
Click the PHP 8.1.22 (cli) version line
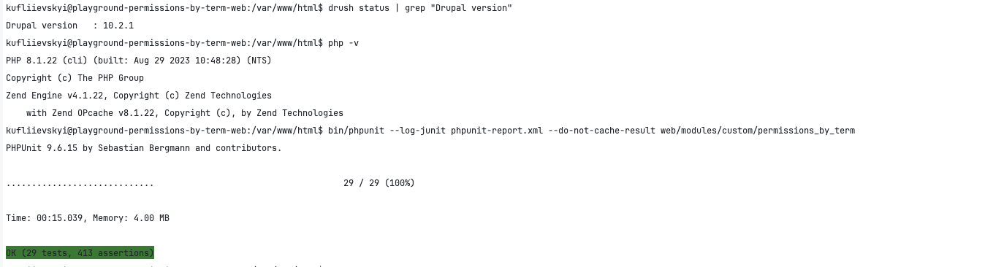tap(139, 61)
